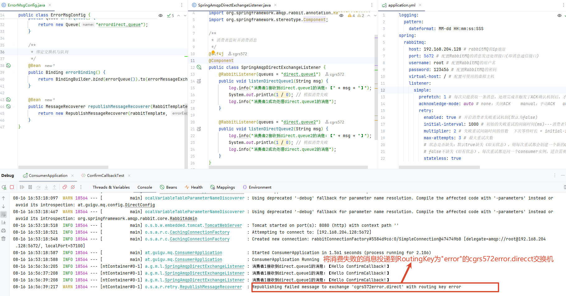Toggle reader mode eye in listener editor
This screenshot has height=296, width=566.
(341, 16)
